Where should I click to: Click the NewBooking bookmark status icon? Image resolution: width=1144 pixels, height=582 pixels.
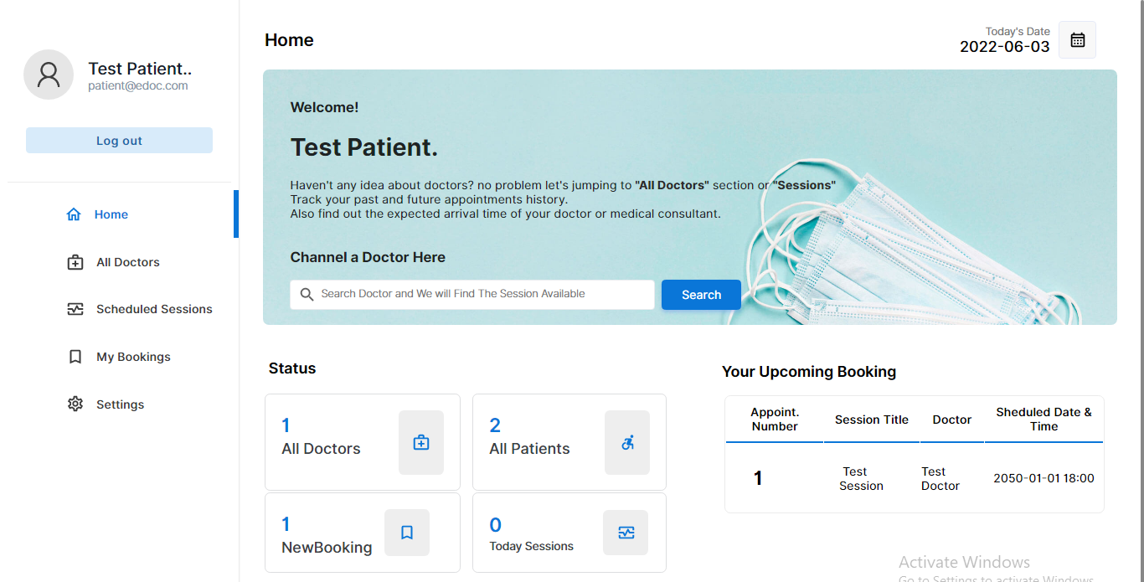point(407,533)
